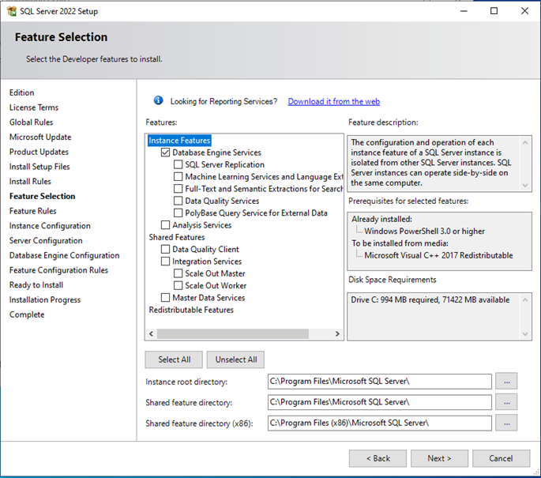Browse for the Shared feature directory
Viewport: 541px width, 478px height.
coord(506,402)
